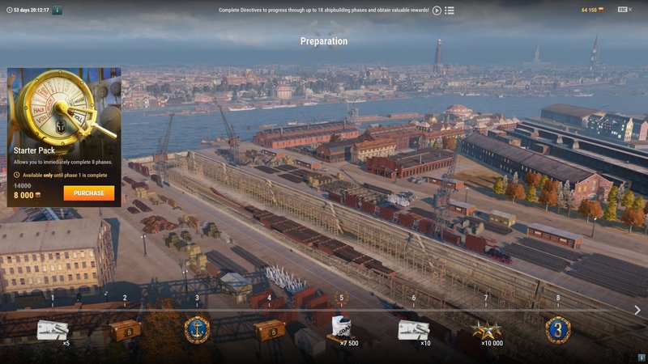This screenshot has height=364, width=648.
Task: Select phase 1 signal flags reward x5
Action: [x=53, y=330]
